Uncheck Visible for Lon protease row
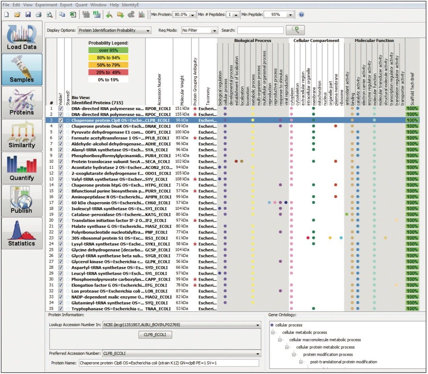 60,291
